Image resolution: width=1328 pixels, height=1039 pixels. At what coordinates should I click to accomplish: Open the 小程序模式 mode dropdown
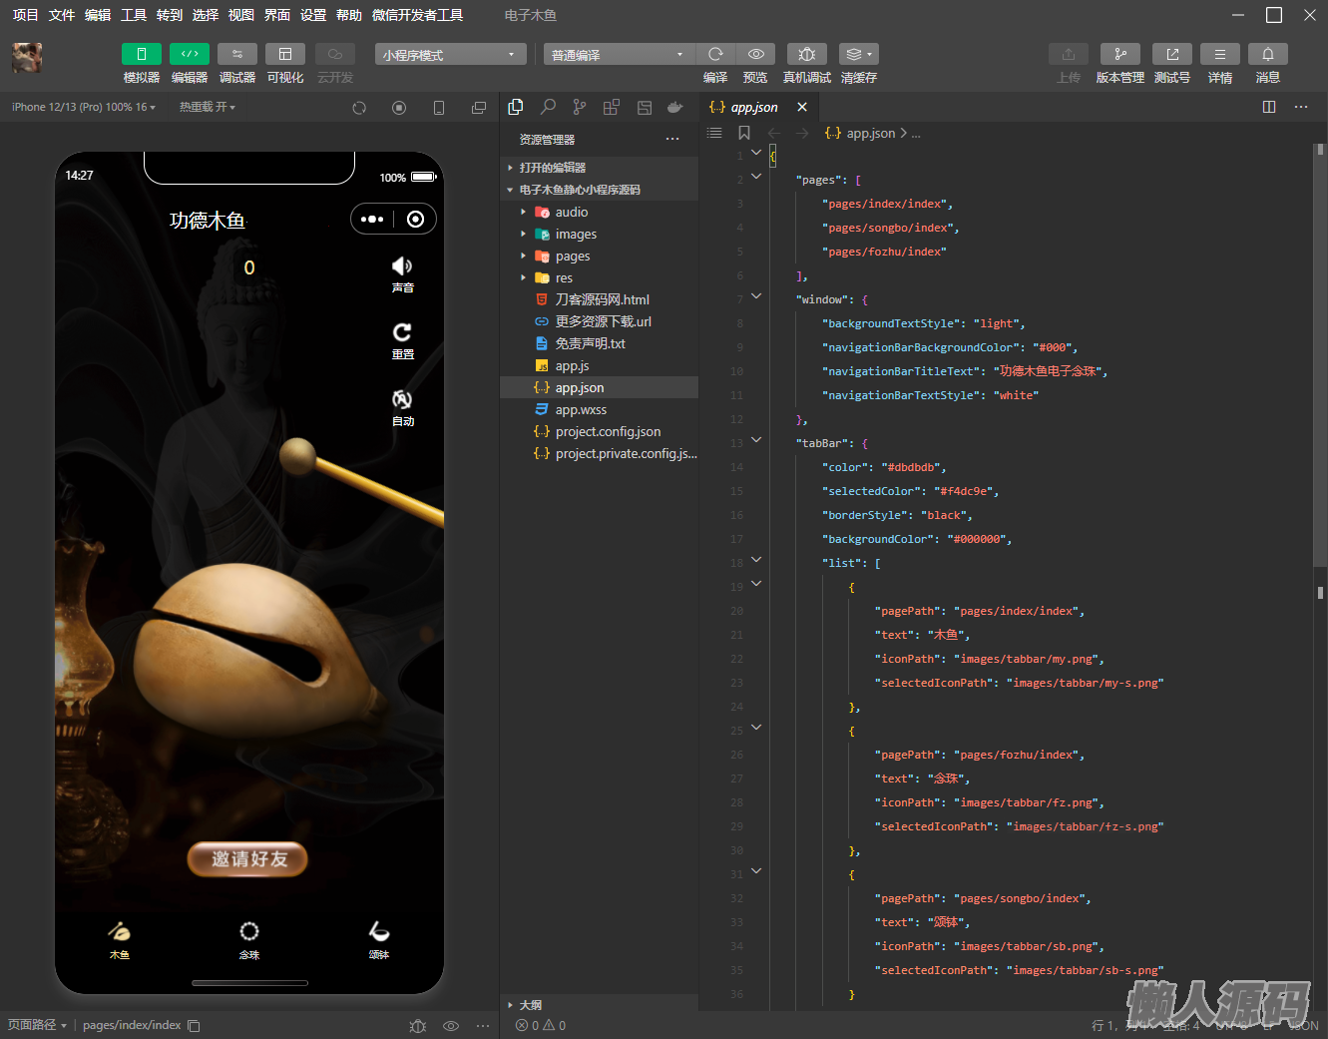click(450, 55)
